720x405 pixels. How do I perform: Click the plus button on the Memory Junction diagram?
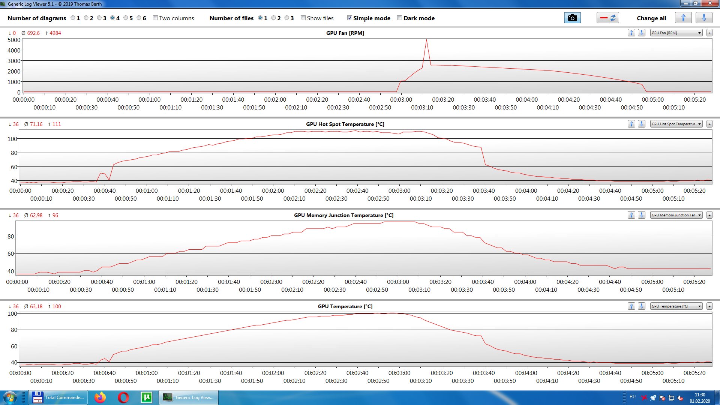(x=709, y=215)
